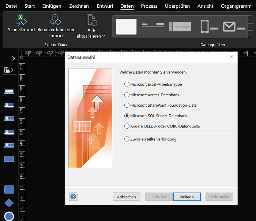256x221 pixels.
Task: Open the Datei menu
Action: click(11, 6)
